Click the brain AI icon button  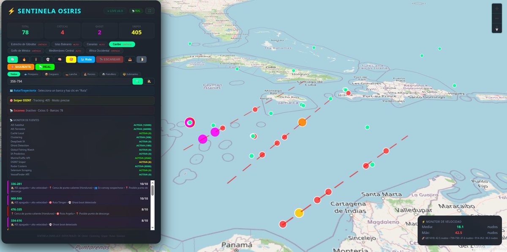[60, 60]
